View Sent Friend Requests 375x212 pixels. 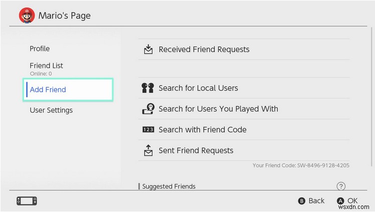click(x=196, y=150)
